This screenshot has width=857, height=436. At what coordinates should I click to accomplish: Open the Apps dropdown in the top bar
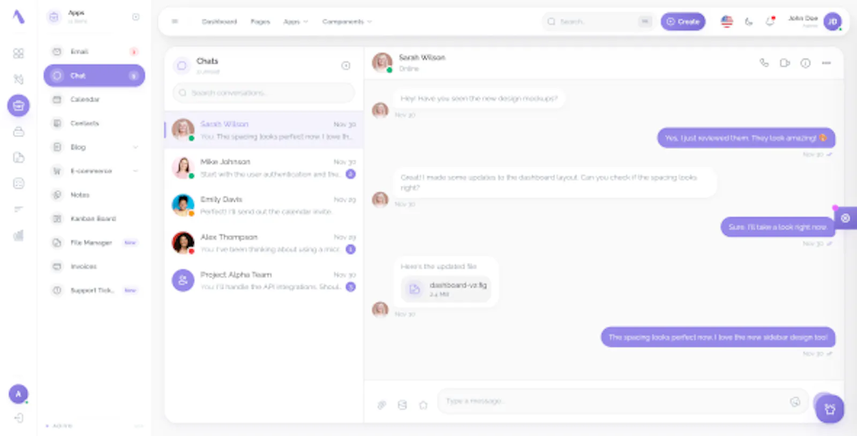(296, 21)
